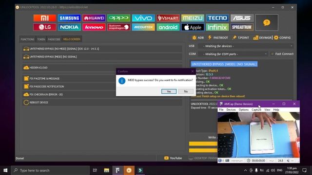Open AMCap View menu
The width and height of the screenshot is (312, 175).
(x=267, y=110)
